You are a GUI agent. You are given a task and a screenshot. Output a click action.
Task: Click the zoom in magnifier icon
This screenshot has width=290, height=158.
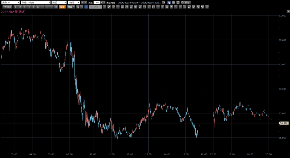pyautogui.click(x=78, y=7)
